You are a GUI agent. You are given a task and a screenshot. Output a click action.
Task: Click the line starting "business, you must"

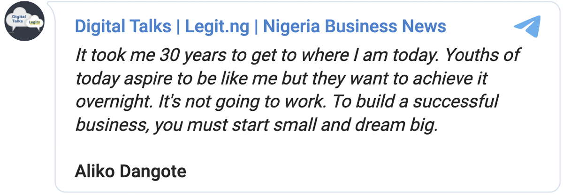[x=256, y=125]
